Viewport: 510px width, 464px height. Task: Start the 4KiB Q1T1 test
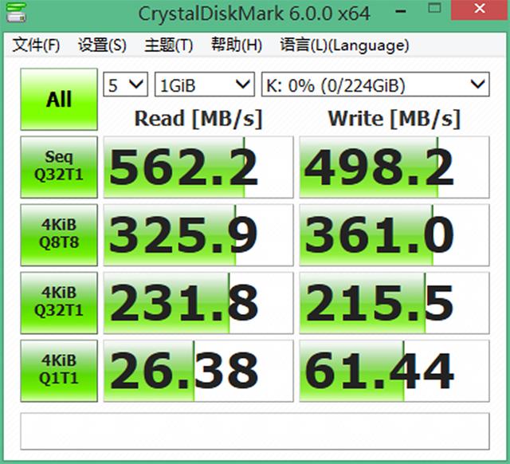pos(59,371)
